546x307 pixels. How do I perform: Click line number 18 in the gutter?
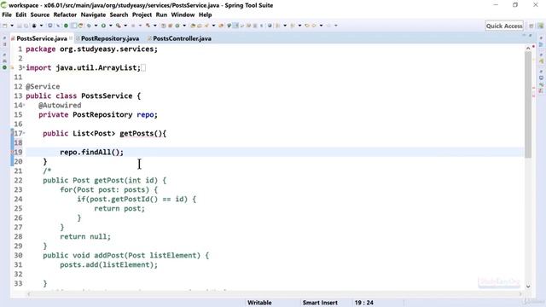tap(18, 142)
